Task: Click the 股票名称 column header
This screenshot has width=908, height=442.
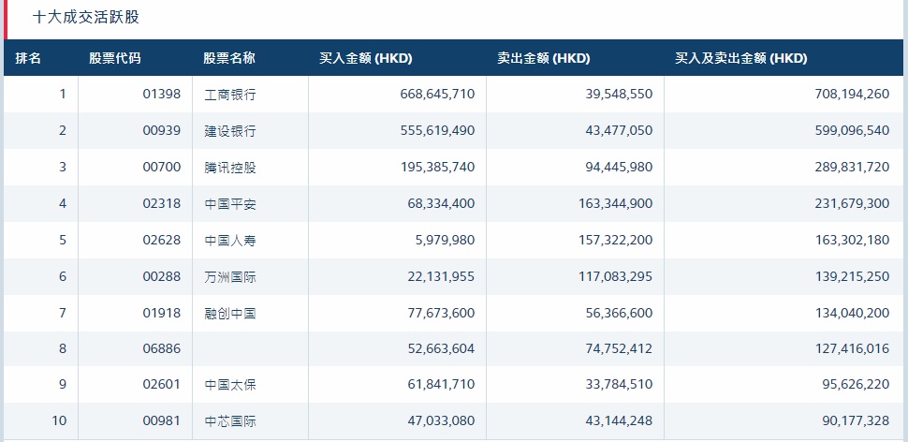Action: point(229,58)
